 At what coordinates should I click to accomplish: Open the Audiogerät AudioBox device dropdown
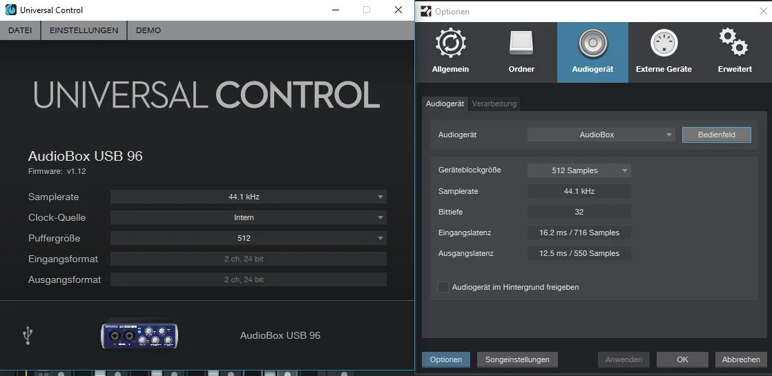tap(601, 135)
